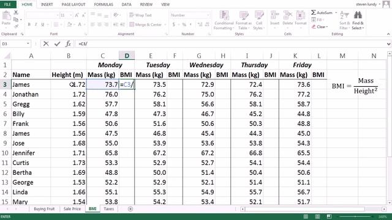Confirm the formula with the checkmark icon

pos(57,44)
